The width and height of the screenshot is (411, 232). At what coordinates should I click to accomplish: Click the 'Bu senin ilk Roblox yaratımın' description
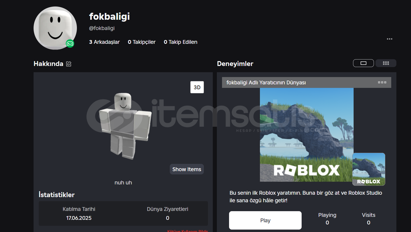coord(306,197)
